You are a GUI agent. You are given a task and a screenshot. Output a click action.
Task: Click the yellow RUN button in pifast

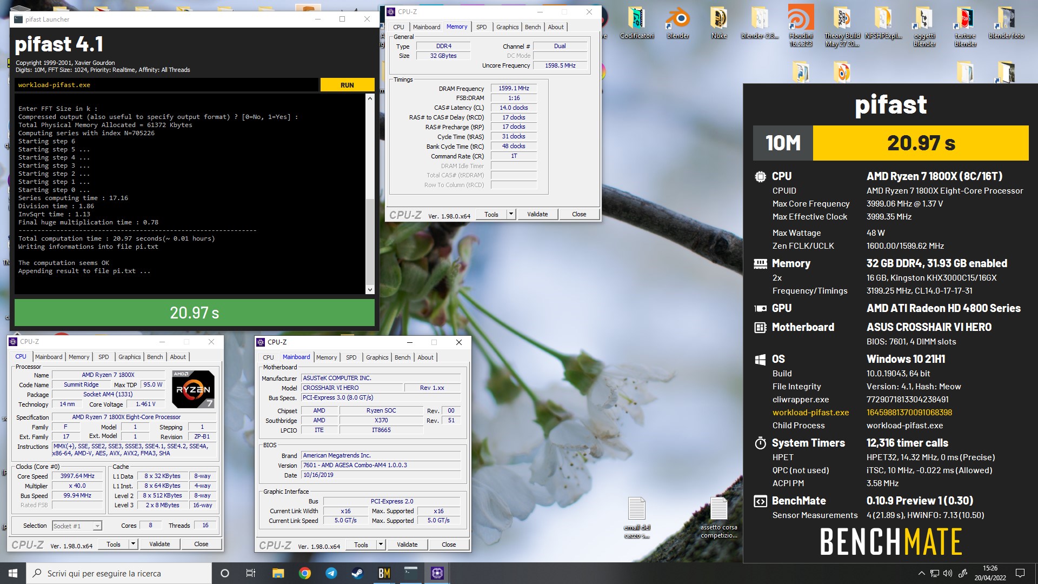point(347,85)
